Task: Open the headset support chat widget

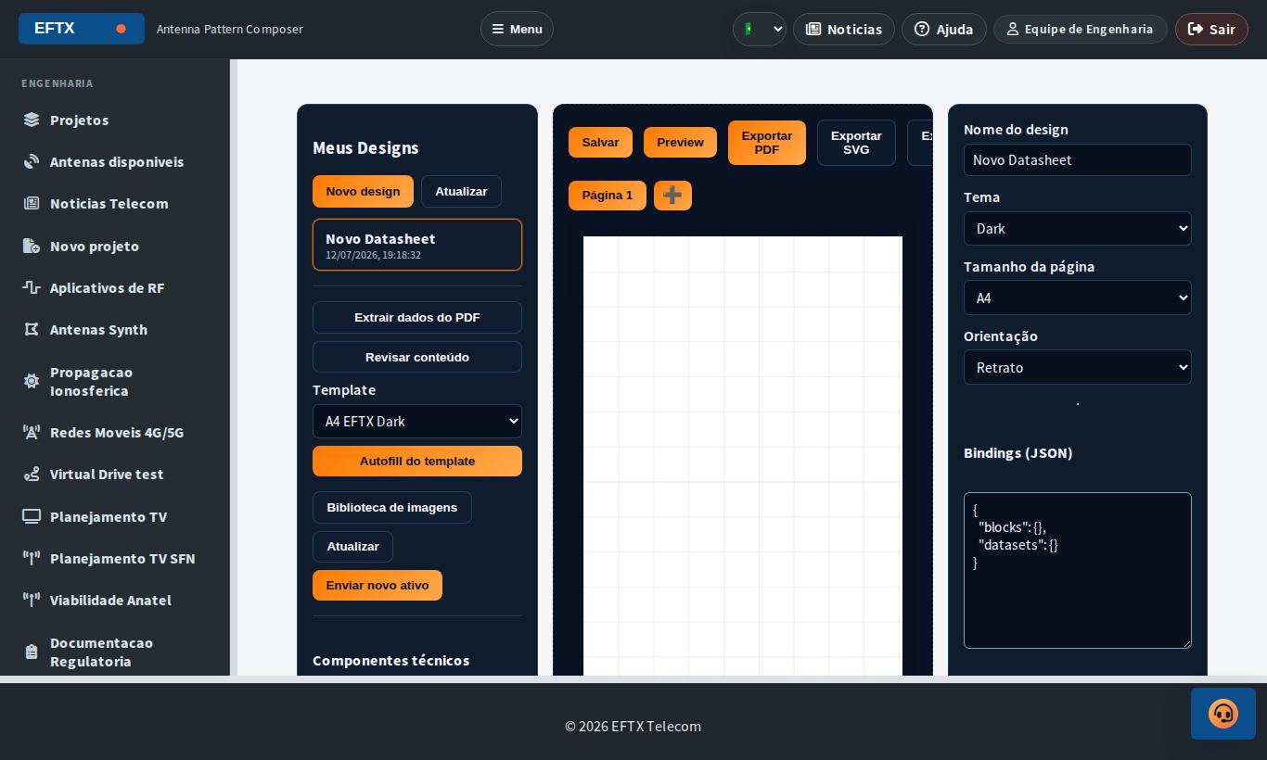Action: coord(1223,714)
